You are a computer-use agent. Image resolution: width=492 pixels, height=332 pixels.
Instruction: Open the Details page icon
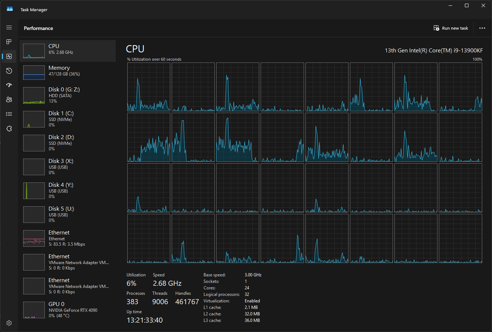9,114
